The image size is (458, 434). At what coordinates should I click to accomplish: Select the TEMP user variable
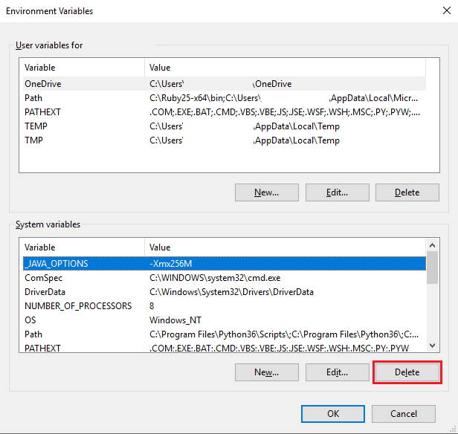coord(36,126)
